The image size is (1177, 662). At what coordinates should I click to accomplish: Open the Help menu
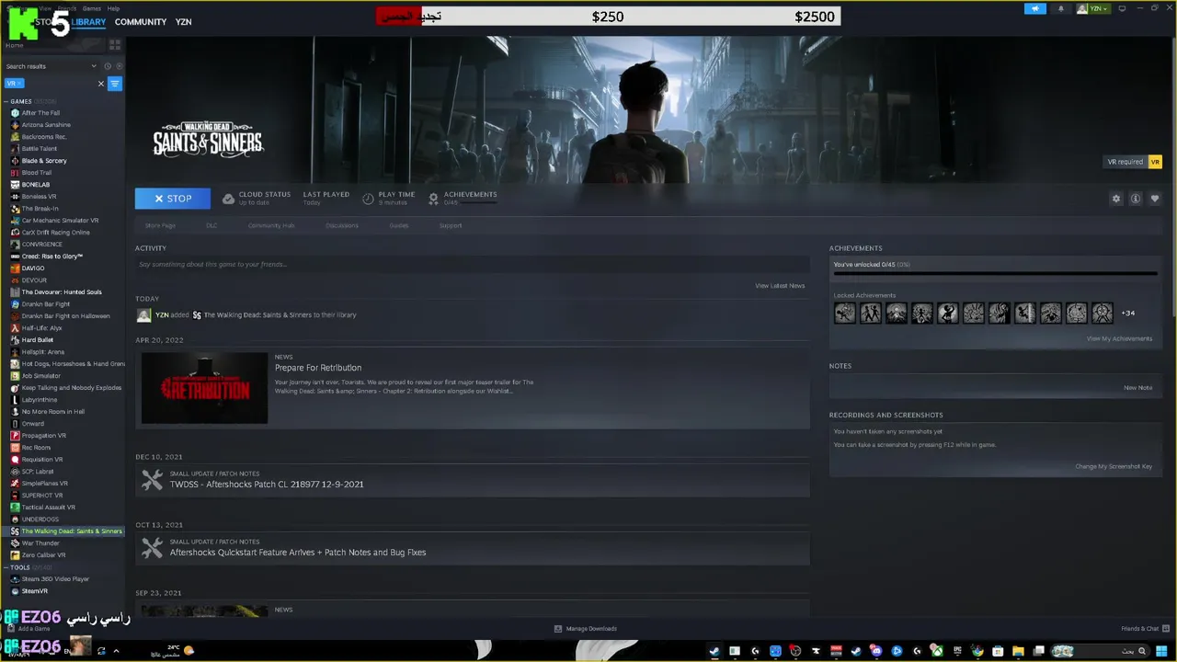click(113, 8)
